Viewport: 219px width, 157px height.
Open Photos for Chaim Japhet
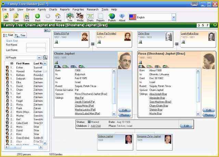pyautogui.click(x=125, y=115)
